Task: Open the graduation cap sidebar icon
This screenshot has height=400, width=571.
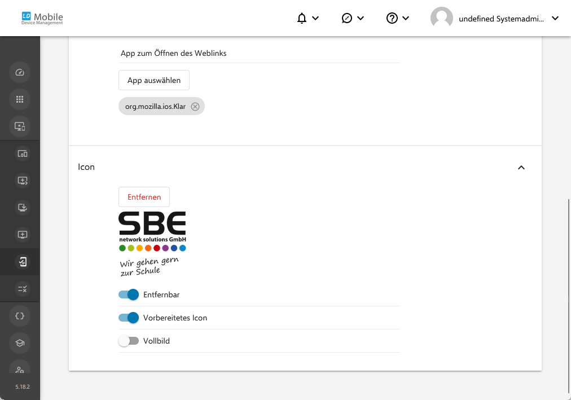Action: click(x=20, y=343)
